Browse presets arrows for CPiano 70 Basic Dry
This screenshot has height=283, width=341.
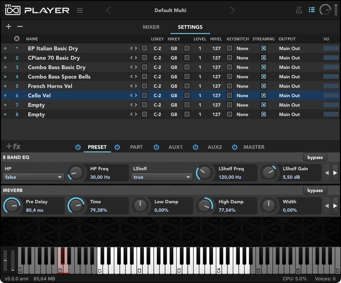tap(134, 58)
